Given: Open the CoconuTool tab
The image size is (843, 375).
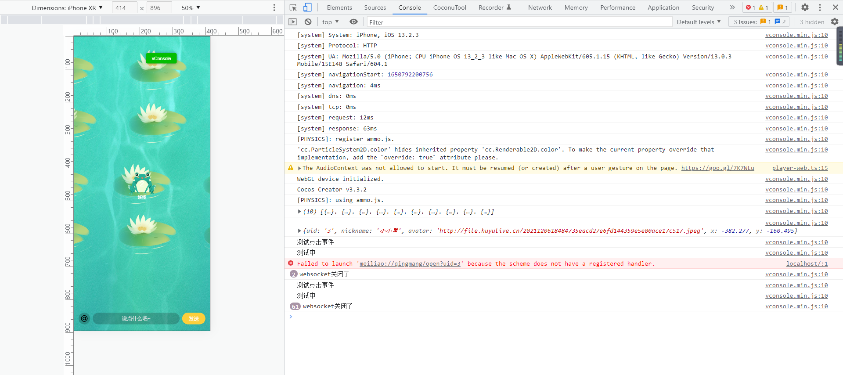Looking at the screenshot, I should [x=450, y=7].
